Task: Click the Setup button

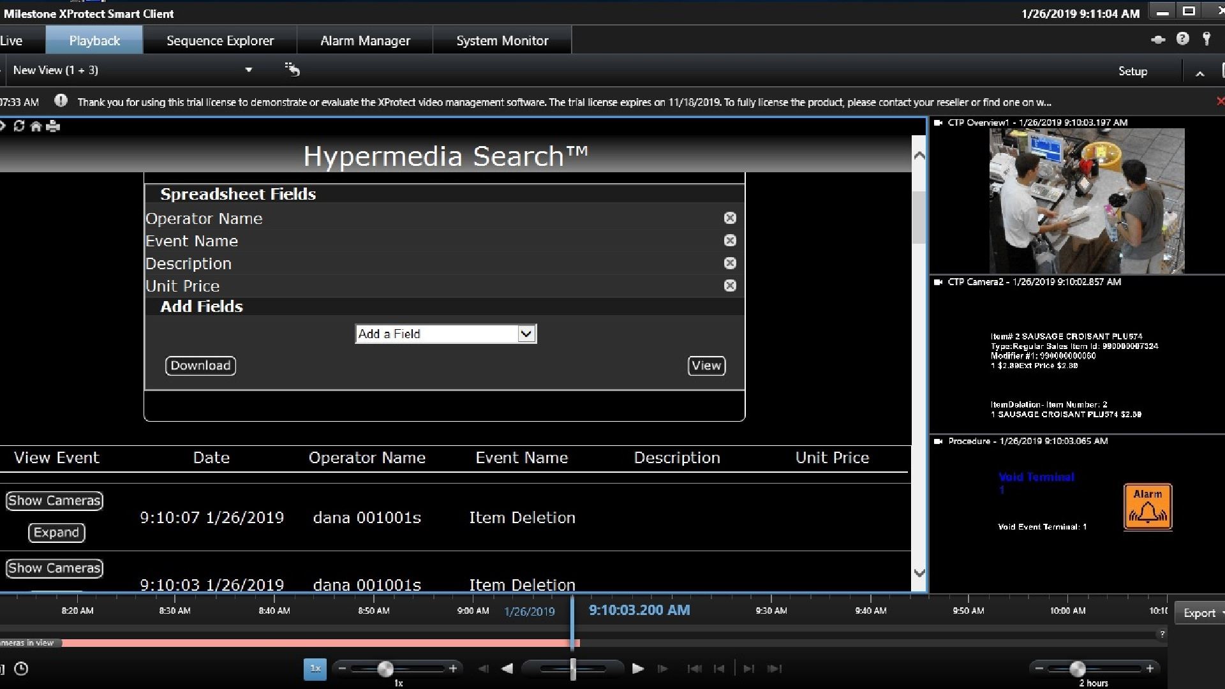Action: [x=1132, y=71]
